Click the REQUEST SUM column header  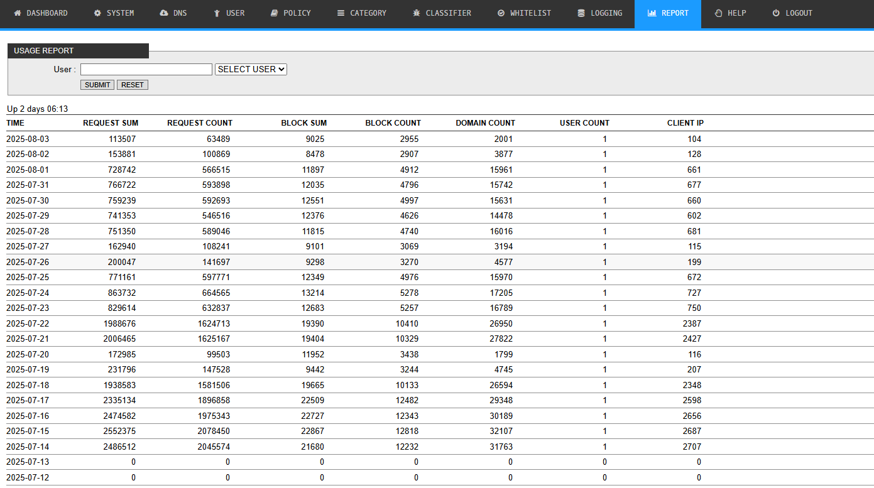pyautogui.click(x=111, y=123)
